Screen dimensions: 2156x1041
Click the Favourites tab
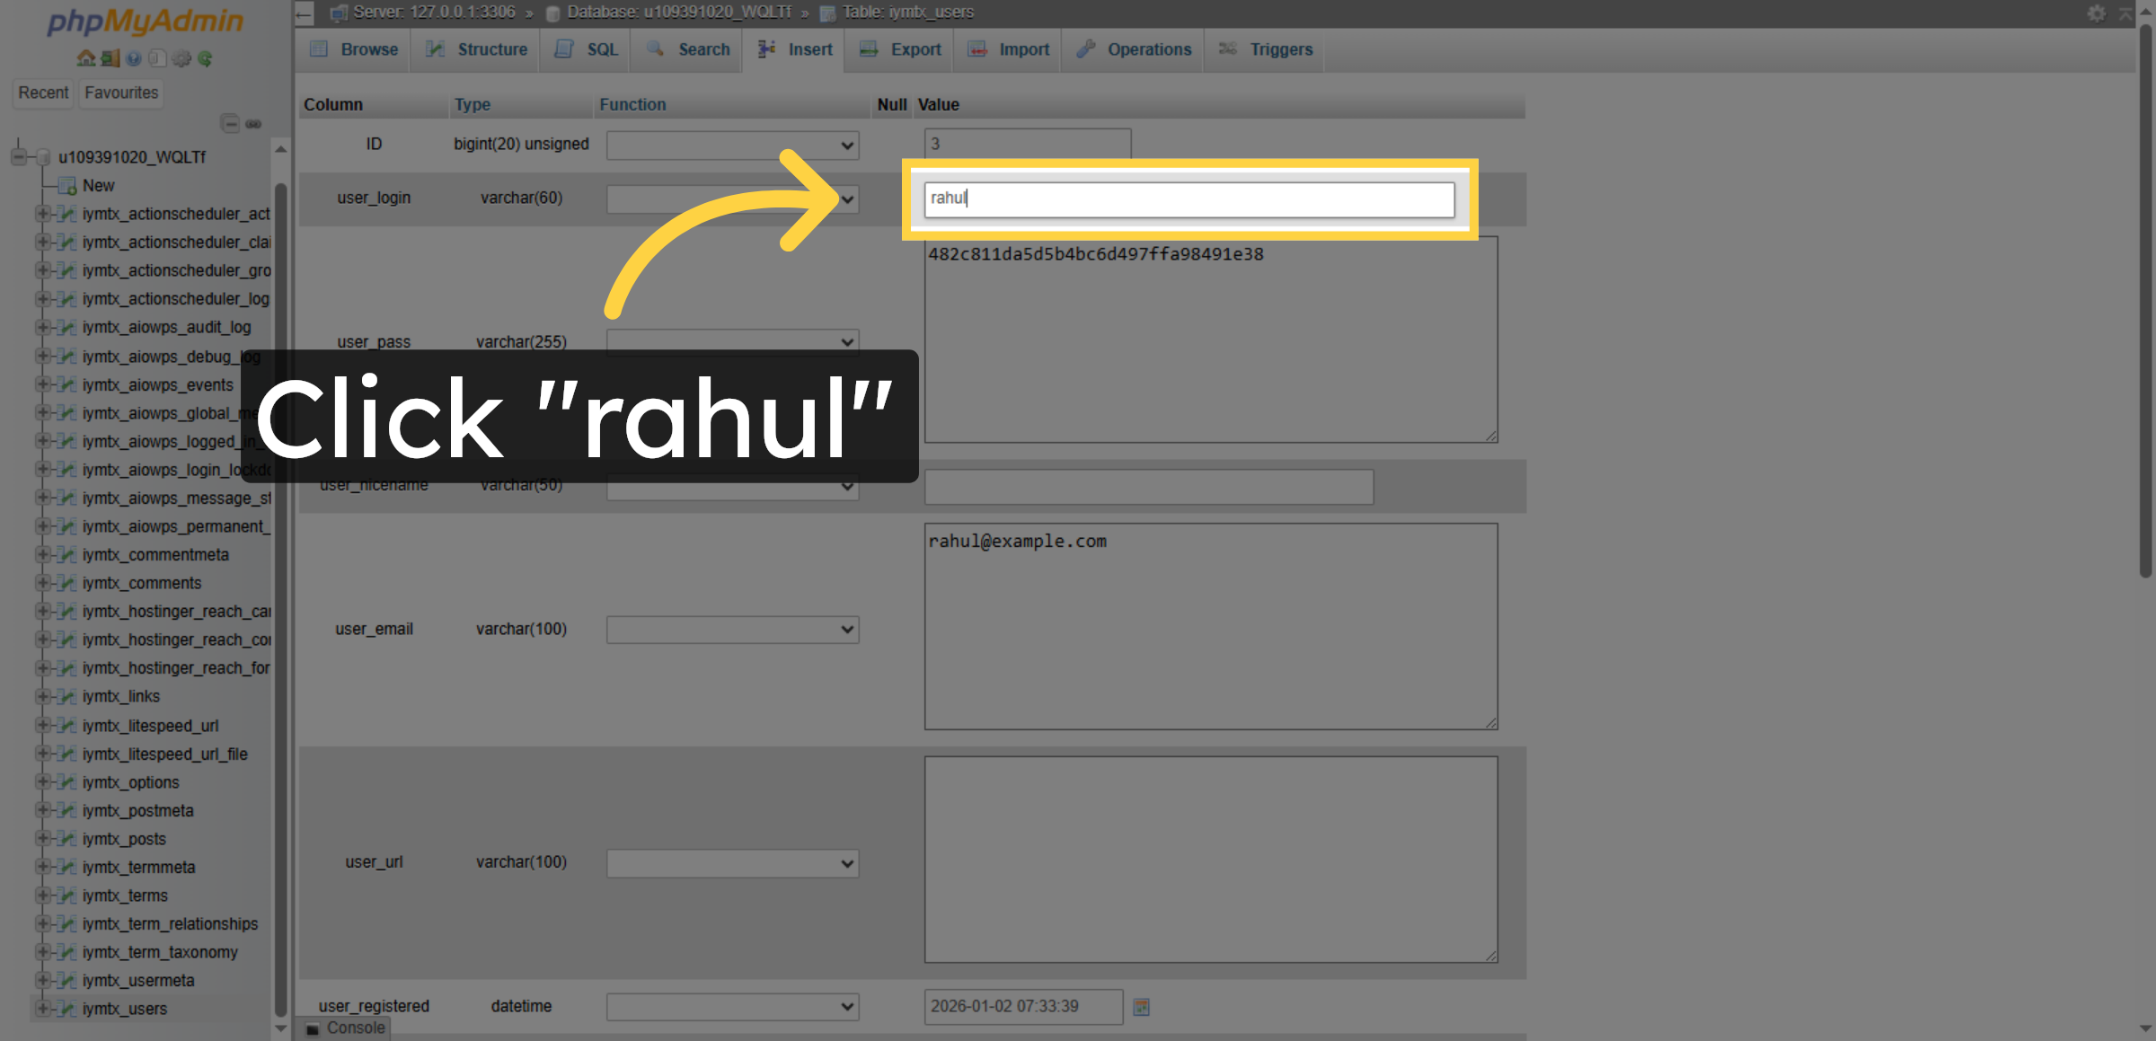(120, 93)
